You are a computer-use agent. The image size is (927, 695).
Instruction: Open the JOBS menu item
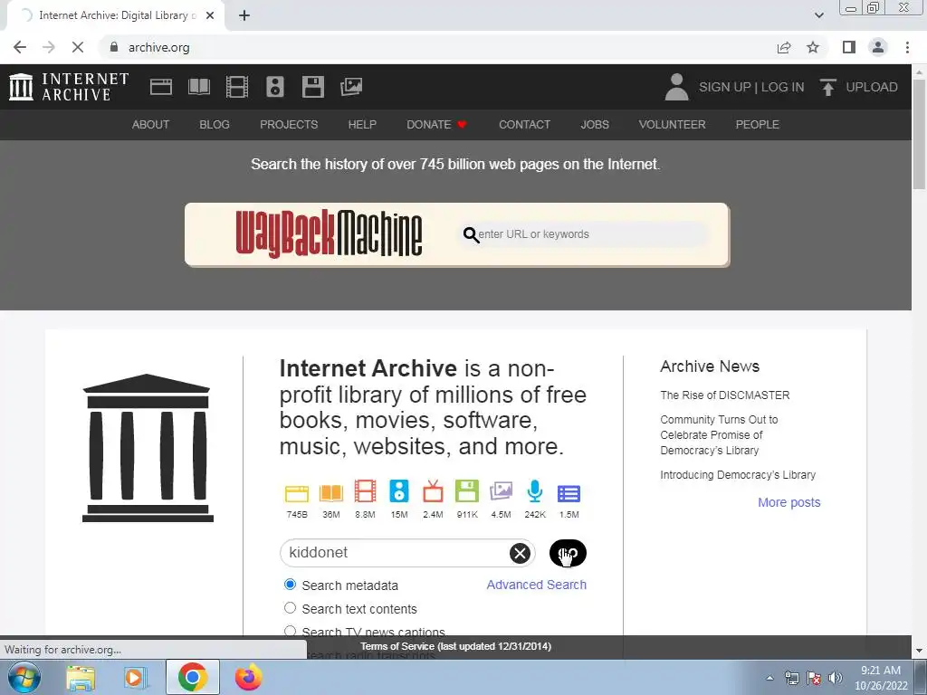[x=595, y=125]
